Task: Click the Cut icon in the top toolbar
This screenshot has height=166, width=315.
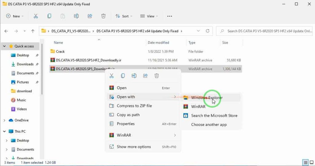Action: click(x=36, y=16)
